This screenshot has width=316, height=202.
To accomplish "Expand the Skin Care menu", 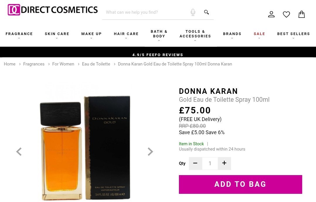I will click(x=57, y=34).
